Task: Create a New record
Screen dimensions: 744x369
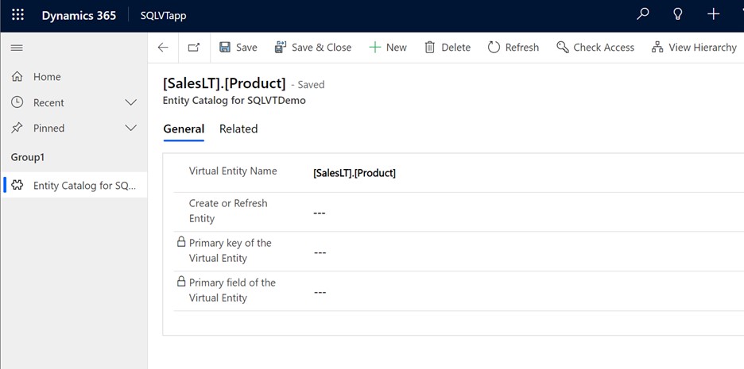Action: [388, 48]
